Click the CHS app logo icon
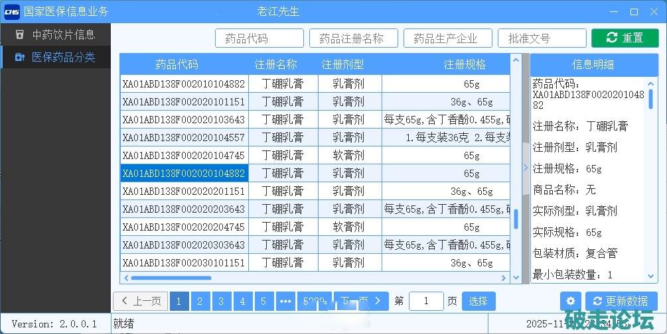 click(12, 11)
